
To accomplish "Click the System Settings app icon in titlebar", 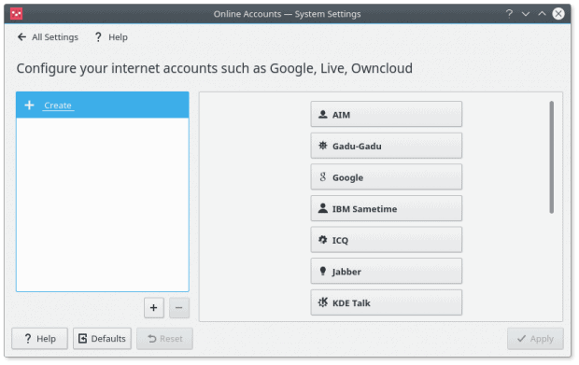I will pyautogui.click(x=16, y=14).
